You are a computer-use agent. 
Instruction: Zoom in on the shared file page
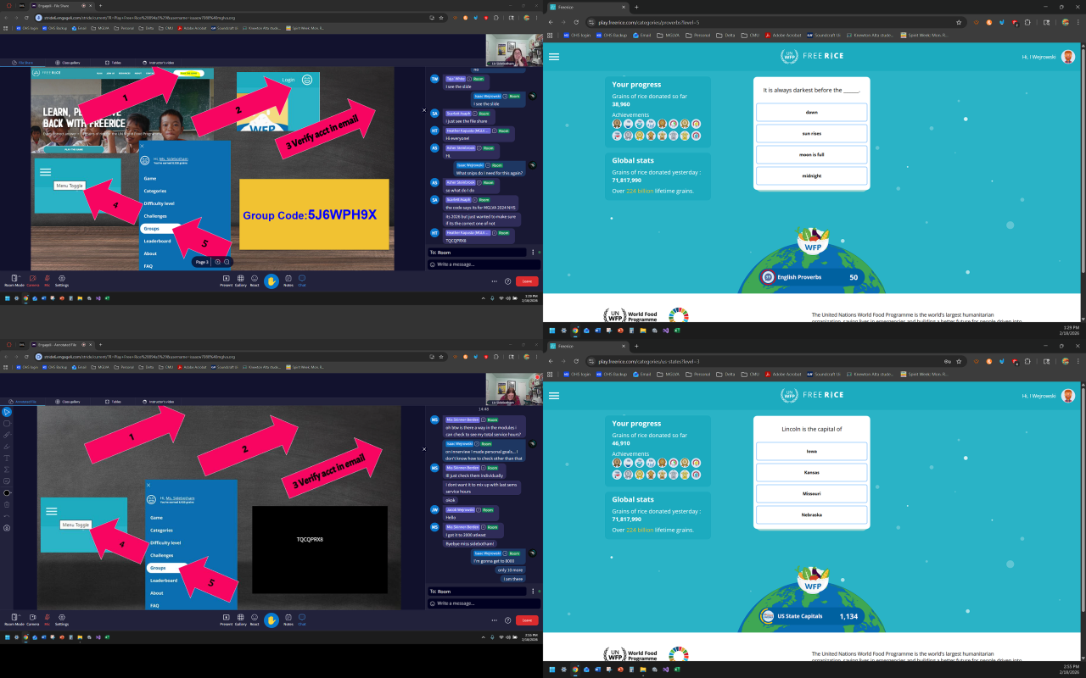coord(218,262)
